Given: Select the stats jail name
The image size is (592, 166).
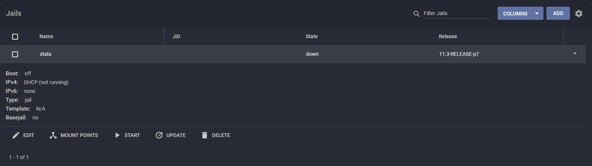Looking at the screenshot, I should [x=46, y=54].
